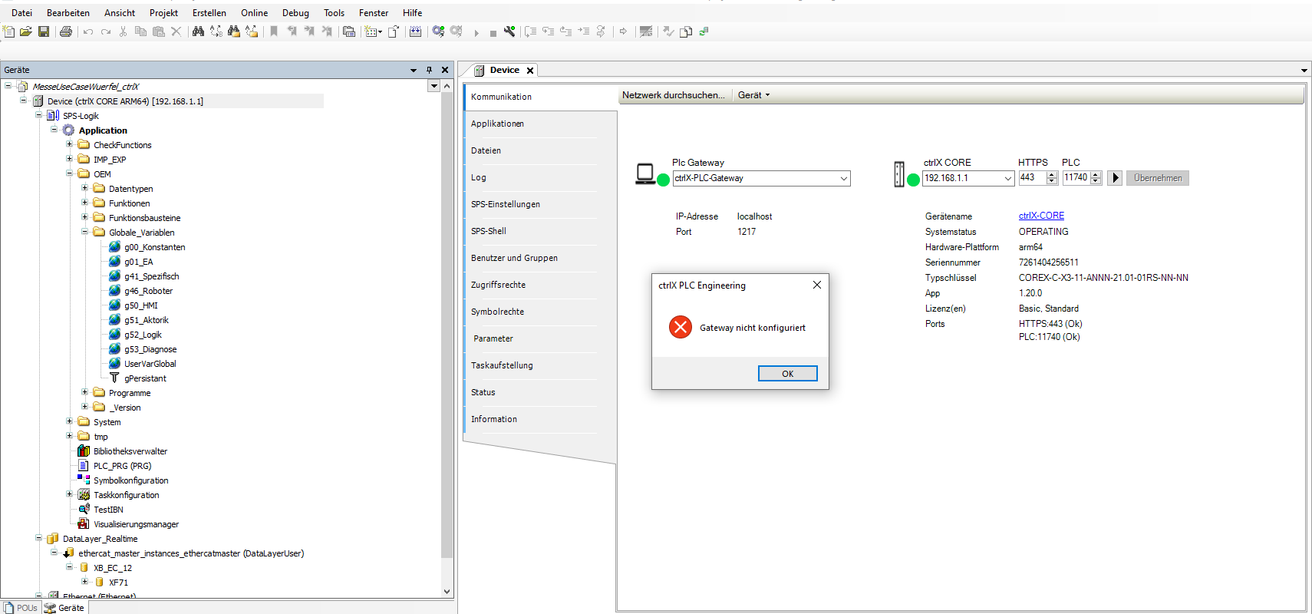This screenshot has width=1312, height=614.
Task: Open the ctrlX CORE IP address dropdown
Action: pos(1007,178)
